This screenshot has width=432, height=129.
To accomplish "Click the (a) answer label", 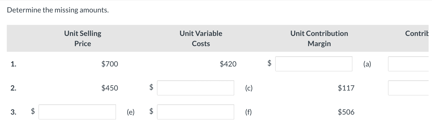I will pos(367,64).
